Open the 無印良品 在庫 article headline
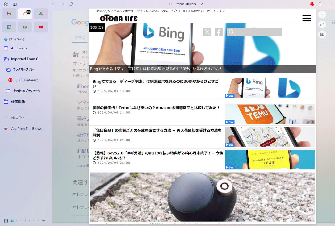 157,133
